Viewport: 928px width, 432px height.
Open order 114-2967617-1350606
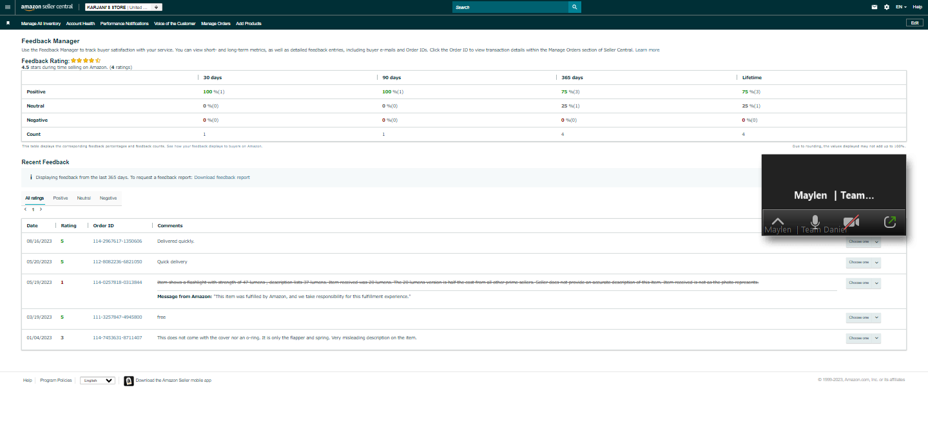tap(117, 241)
